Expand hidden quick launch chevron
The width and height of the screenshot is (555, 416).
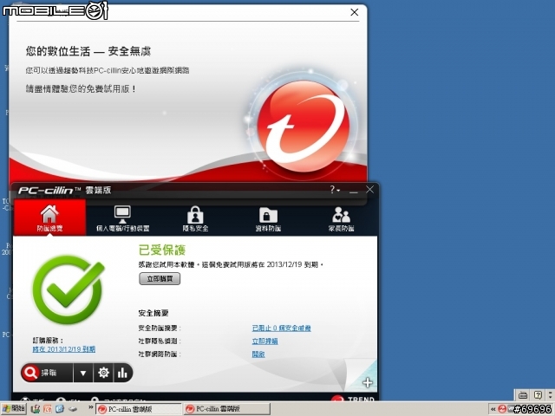[x=90, y=407]
